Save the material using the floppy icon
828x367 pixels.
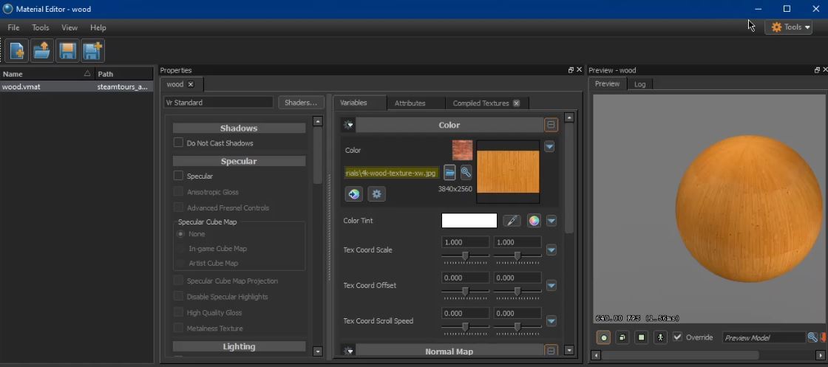67,51
